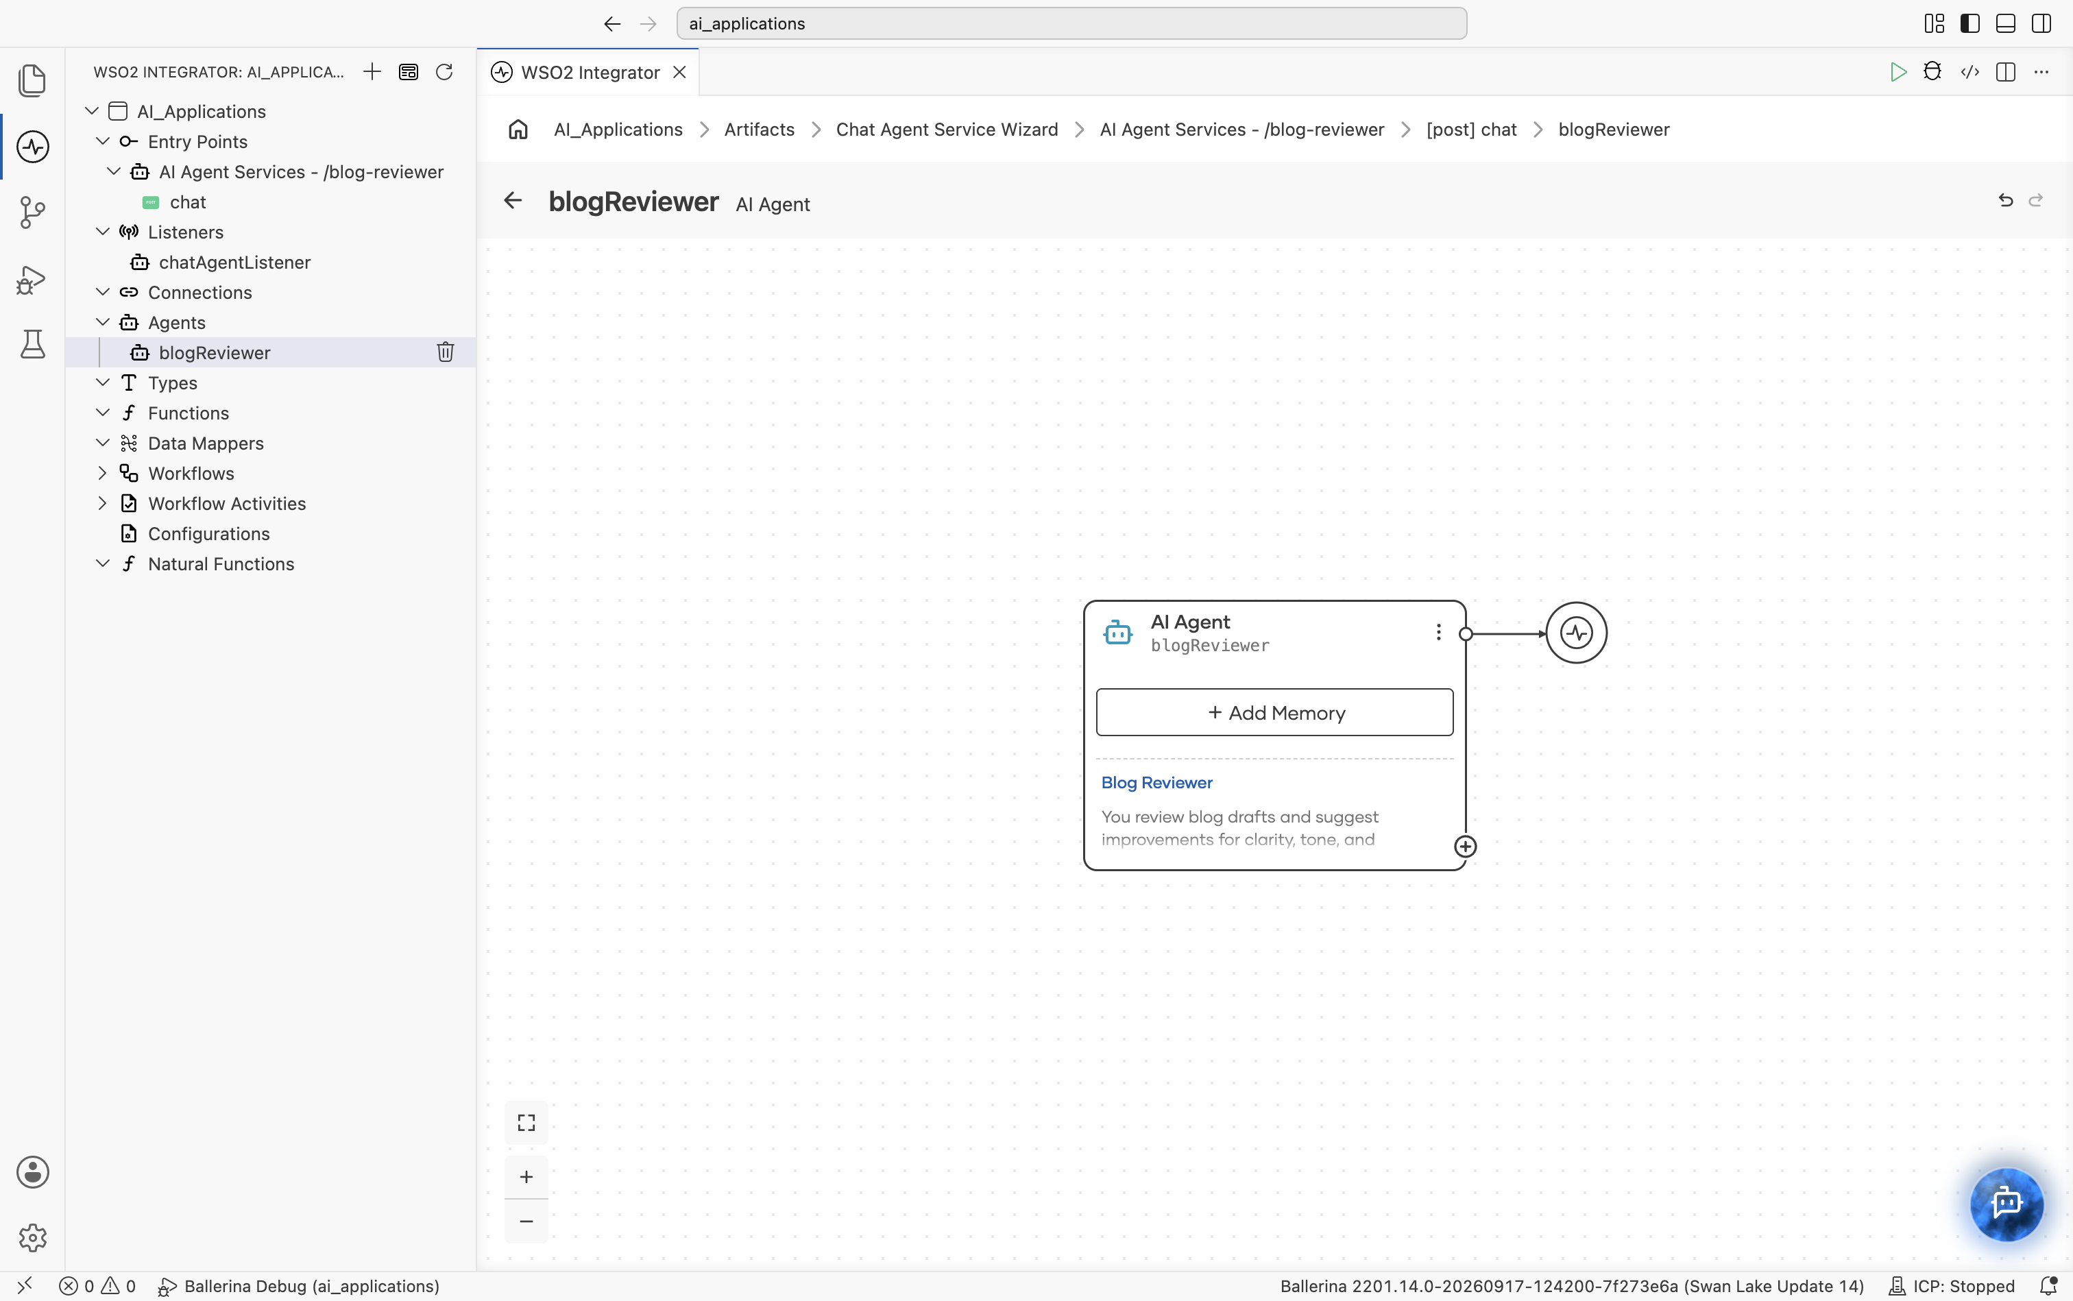Expand the Workflow Activities tree node
This screenshot has height=1301, width=2073.
click(102, 502)
